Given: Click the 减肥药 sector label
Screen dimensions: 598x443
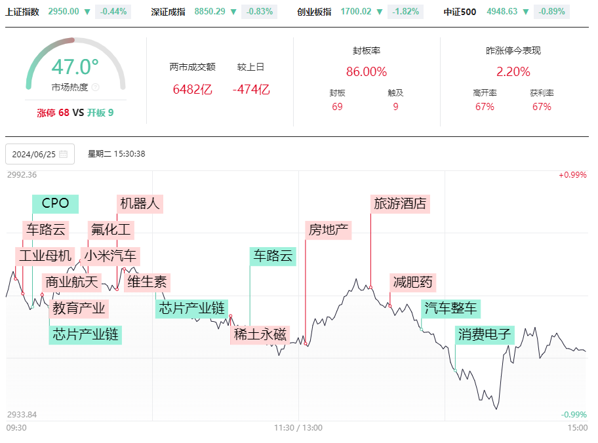Looking at the screenshot, I should (412, 283).
